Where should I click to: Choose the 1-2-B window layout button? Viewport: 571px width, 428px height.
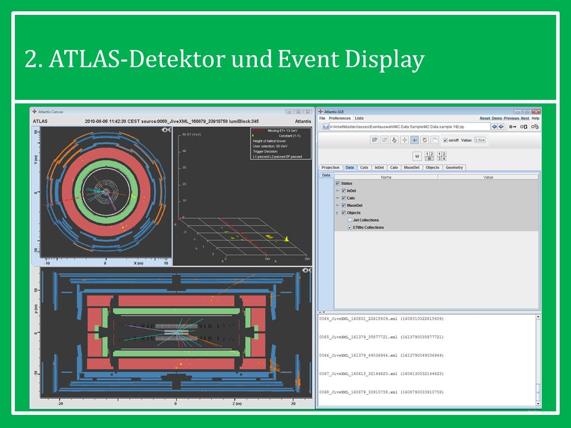click(x=429, y=156)
